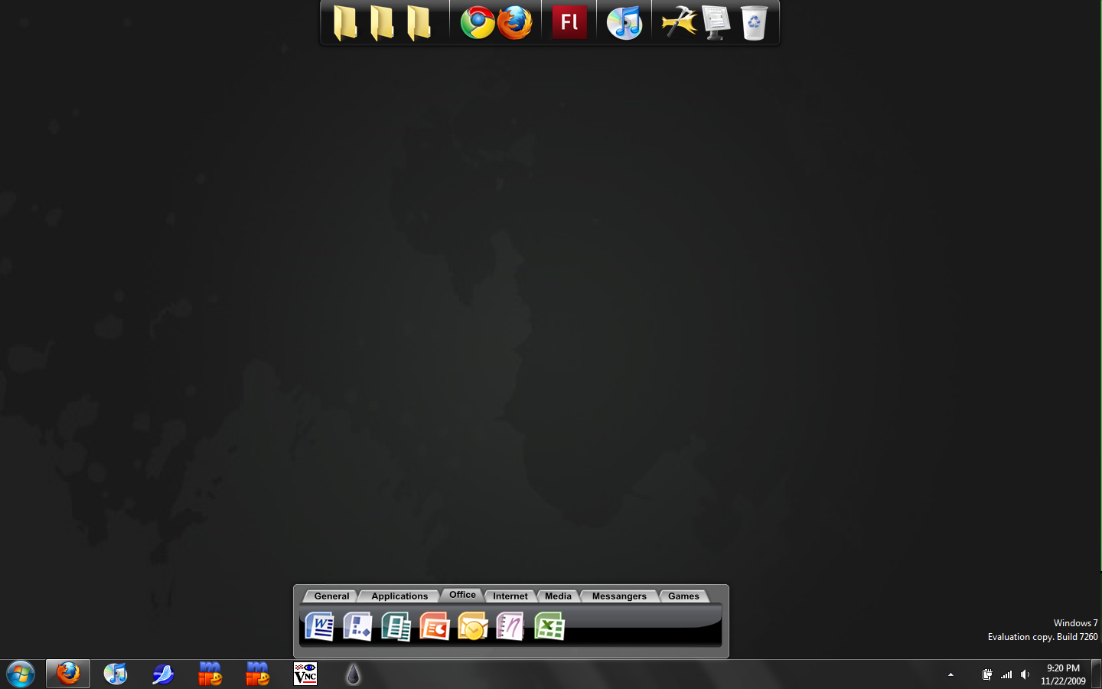Switch to Firefox in the taskbar
This screenshot has width=1102, height=689.
[x=68, y=674]
